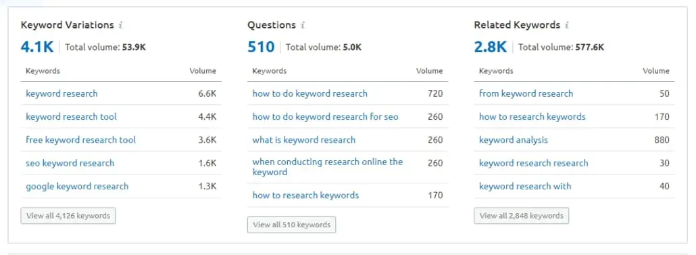Click the Keyword Variations heading
This screenshot has height=255, width=696.
point(68,25)
